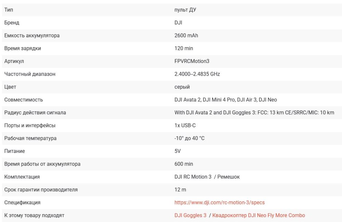Click the compatibility list starting with DJI Avata 2
Image resolution: width=342 pixels, height=222 pixels.
click(x=225, y=100)
